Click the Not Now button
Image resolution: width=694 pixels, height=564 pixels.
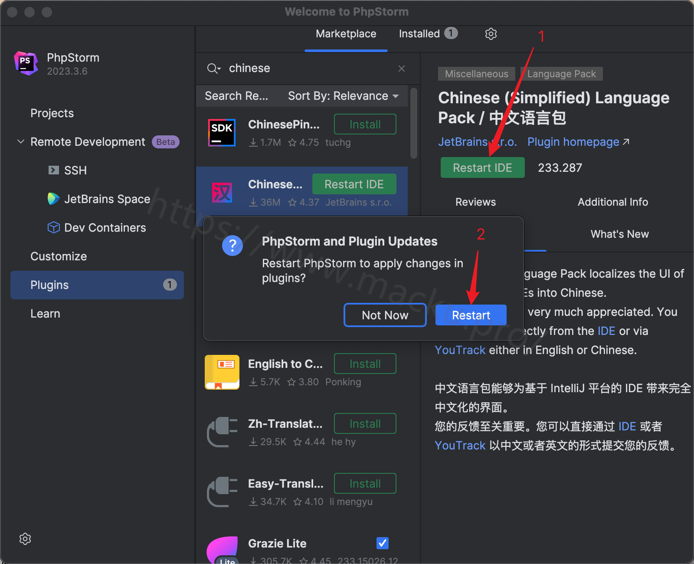click(385, 315)
